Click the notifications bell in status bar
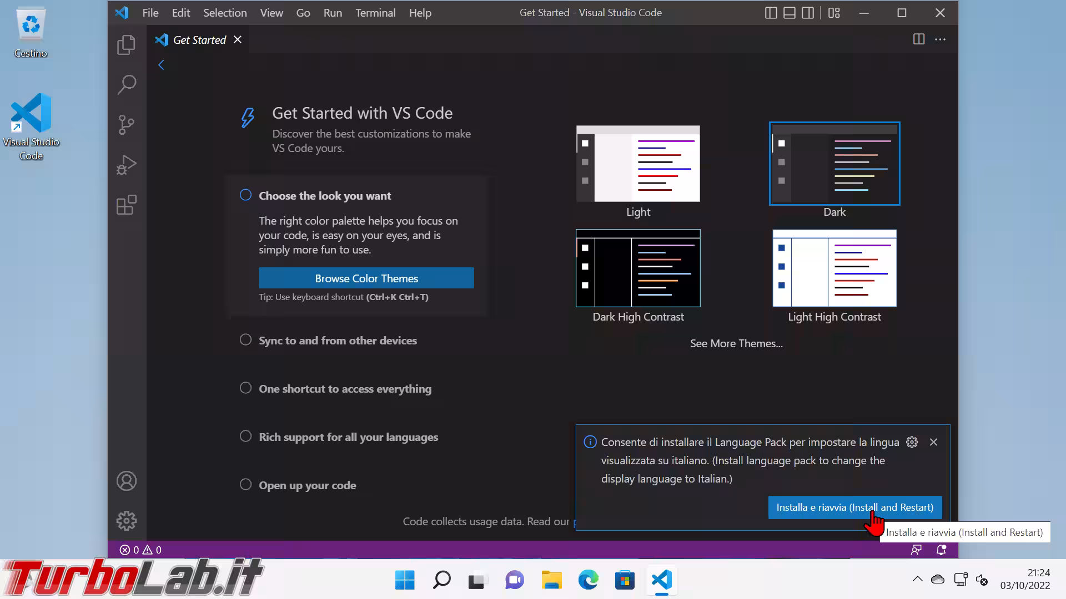Viewport: 1066px width, 599px height. click(x=941, y=550)
